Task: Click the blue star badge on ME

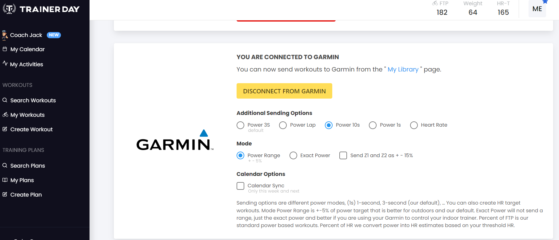Action: (x=545, y=2)
